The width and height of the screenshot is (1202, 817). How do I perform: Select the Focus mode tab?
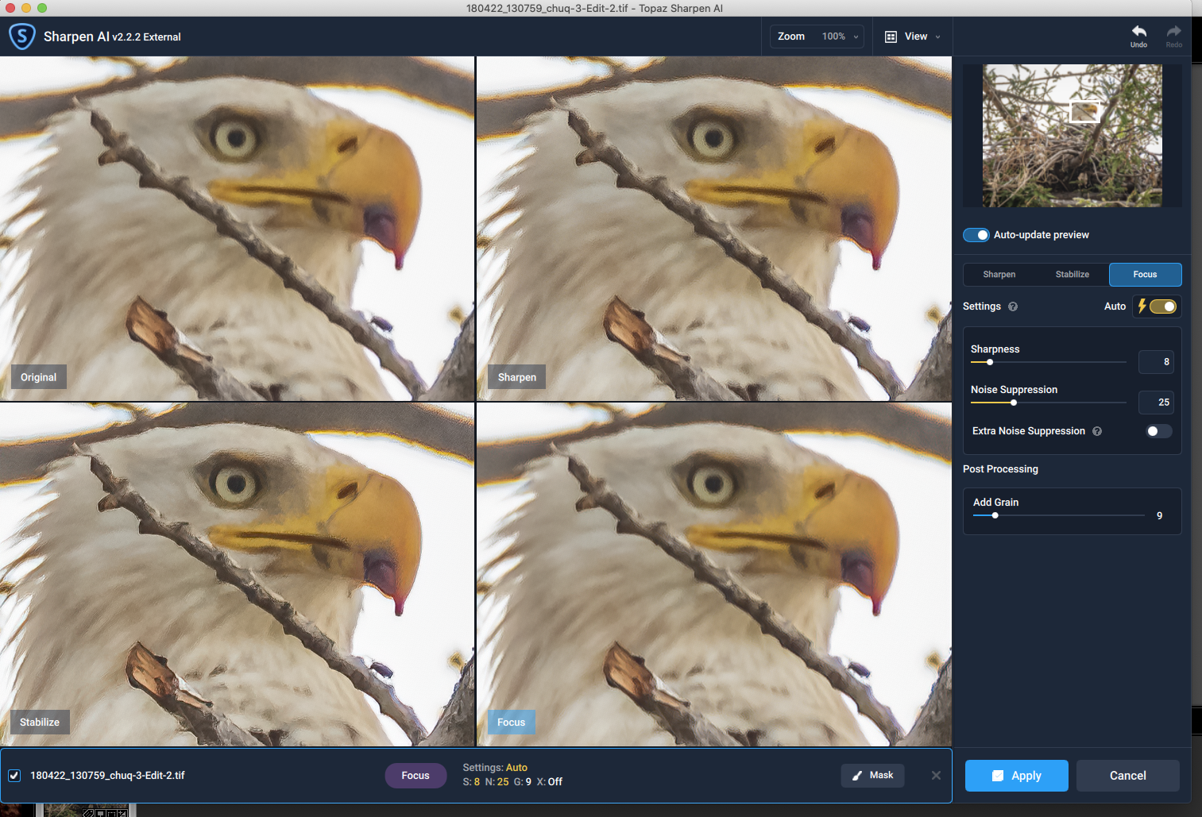1146,275
